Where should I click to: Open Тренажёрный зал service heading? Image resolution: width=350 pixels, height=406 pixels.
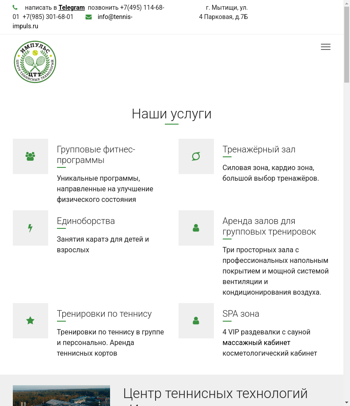(x=259, y=149)
